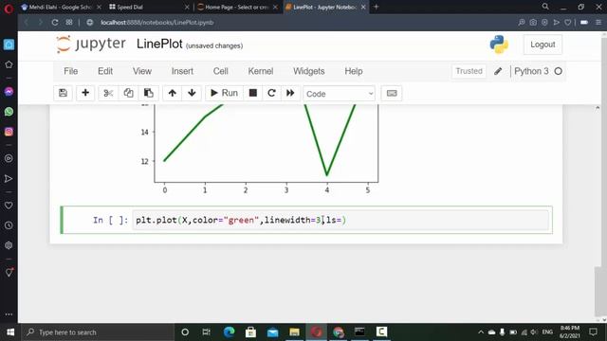Open the Help menu

[x=354, y=71]
